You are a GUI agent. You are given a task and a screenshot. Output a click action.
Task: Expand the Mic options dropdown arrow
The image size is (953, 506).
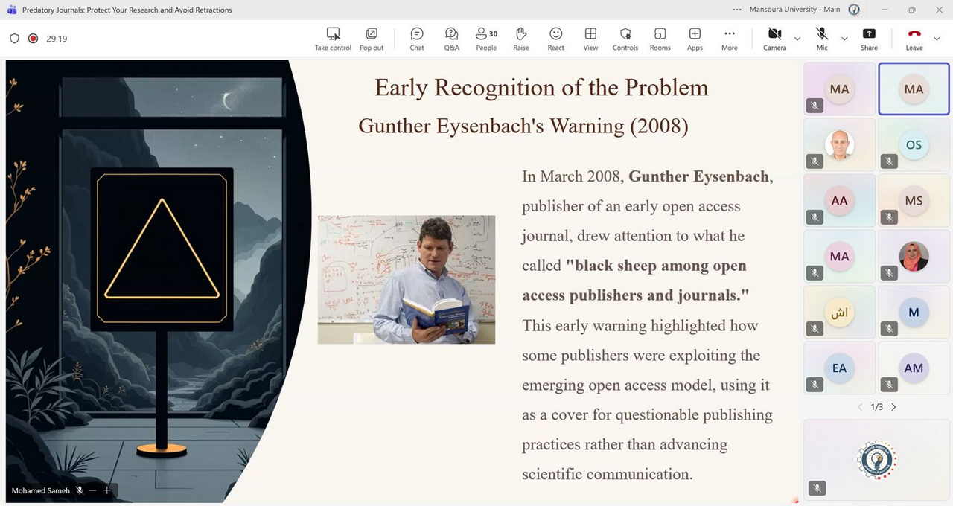(844, 39)
